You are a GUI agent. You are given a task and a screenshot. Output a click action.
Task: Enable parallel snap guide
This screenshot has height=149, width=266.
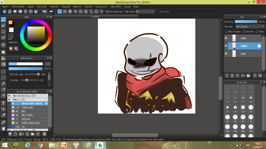pyautogui.click(x=65, y=11)
